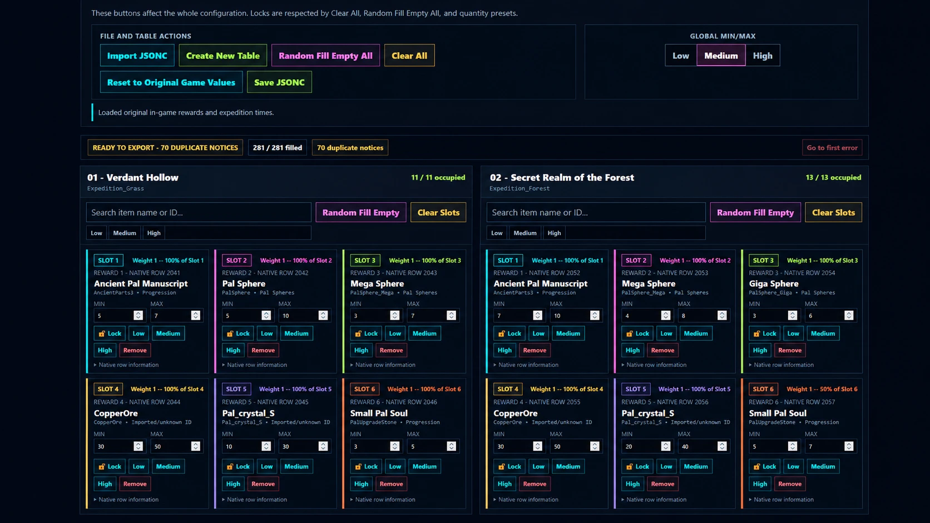Screen dimensions: 930x523
Task: Expand Native row information for Verdant Hollow Small Pal Soul
Action: coord(383,500)
